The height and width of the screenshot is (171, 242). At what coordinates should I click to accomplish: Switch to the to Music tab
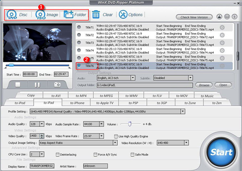pyautogui.click(x=207, y=96)
